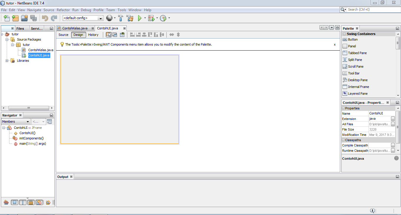Toggle show fields filter in Navigator
Image resolution: width=401 pixels, height=215 pixels.
14,202
